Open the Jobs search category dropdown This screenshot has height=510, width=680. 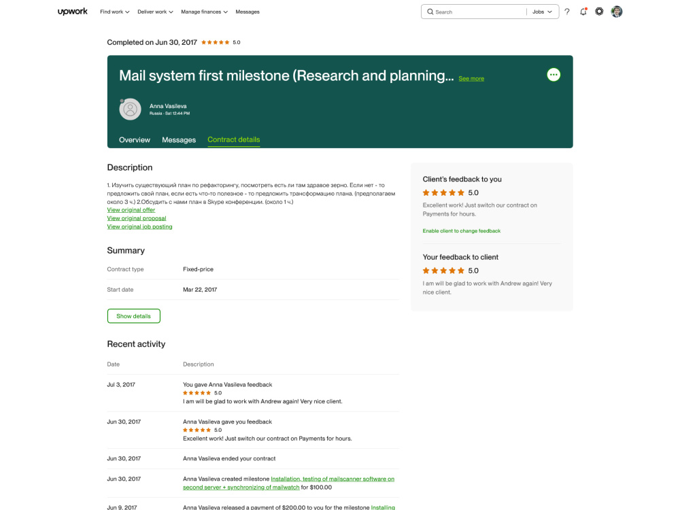pyautogui.click(x=542, y=12)
